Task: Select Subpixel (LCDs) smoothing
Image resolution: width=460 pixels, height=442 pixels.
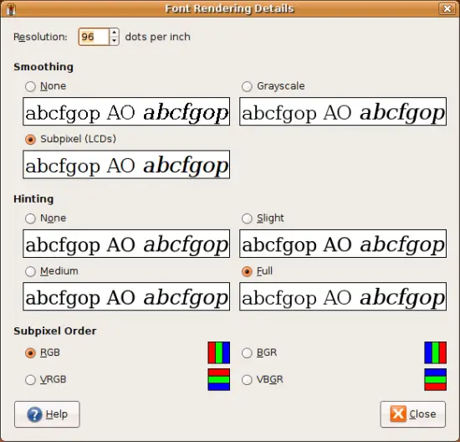Action: coord(30,139)
